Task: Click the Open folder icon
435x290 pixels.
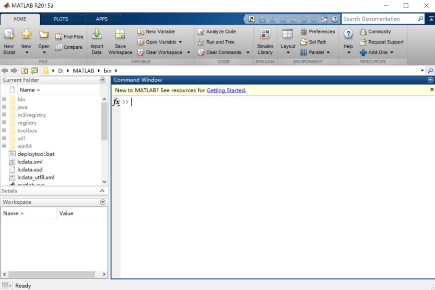Action: pyautogui.click(x=43, y=35)
